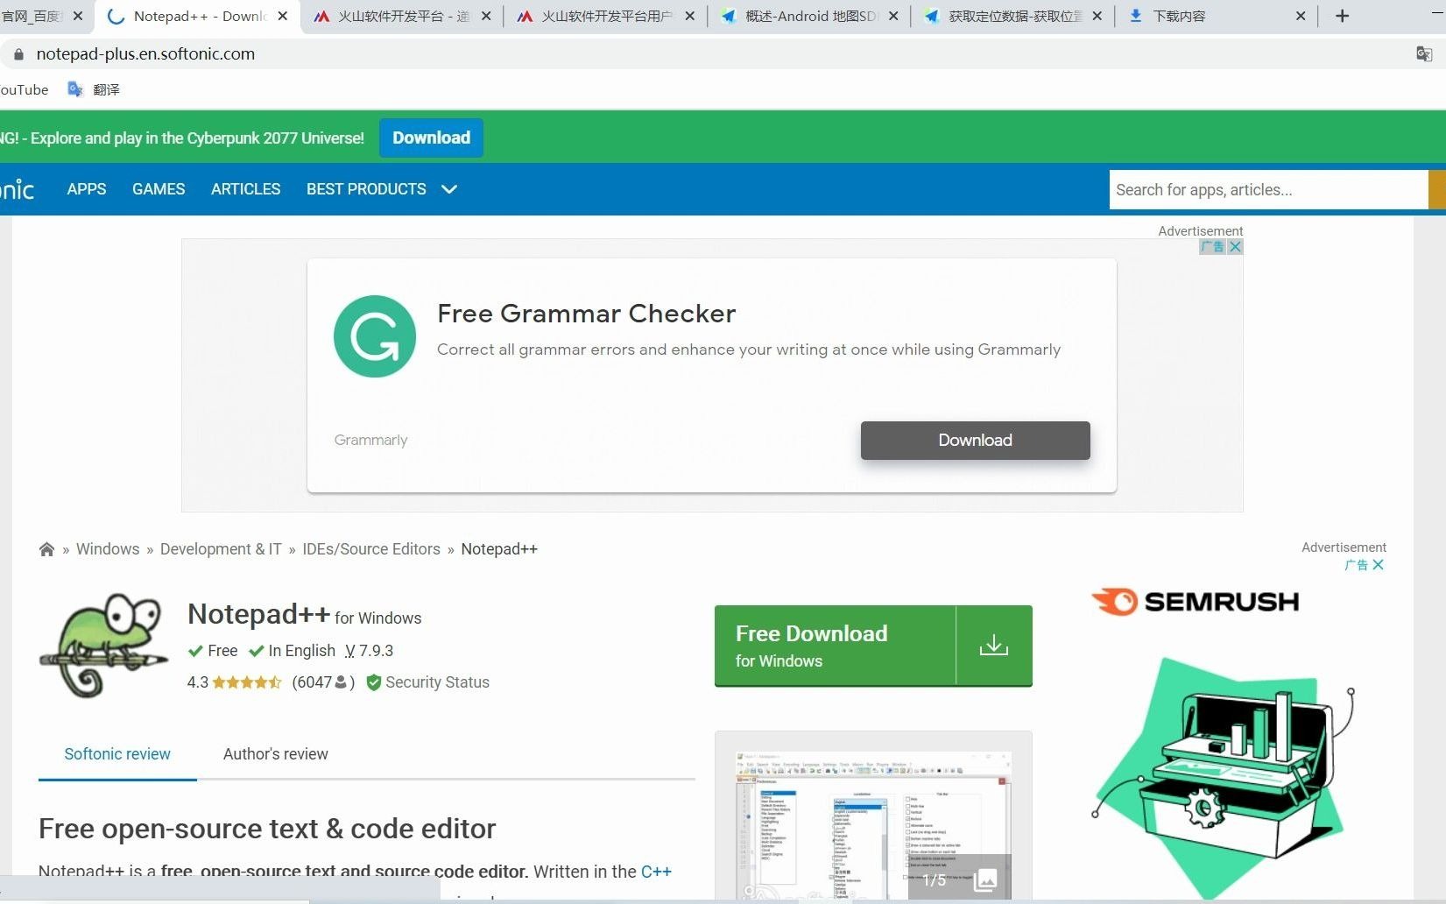The height and width of the screenshot is (904, 1446).
Task: Close the SEMRUSH ad with X icon
Action: tap(1379, 565)
